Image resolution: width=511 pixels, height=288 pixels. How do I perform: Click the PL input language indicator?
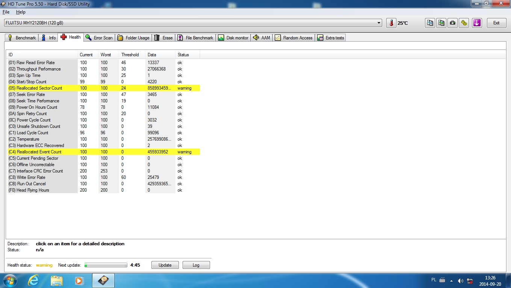click(434, 280)
